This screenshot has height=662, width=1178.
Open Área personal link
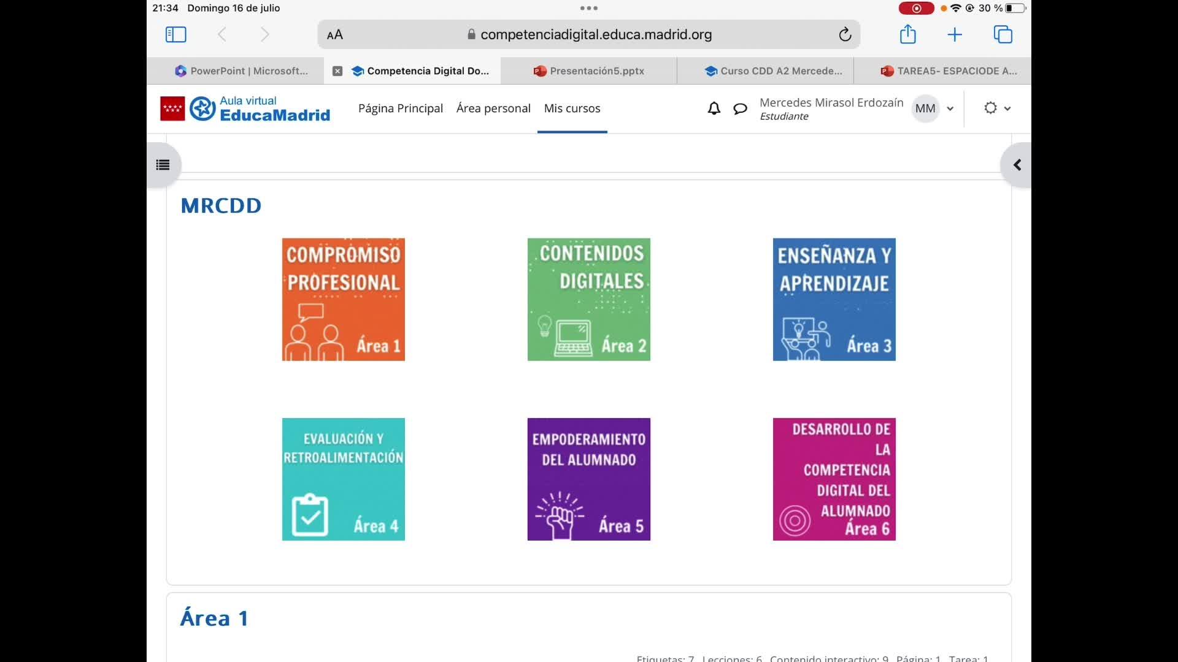pos(493,108)
